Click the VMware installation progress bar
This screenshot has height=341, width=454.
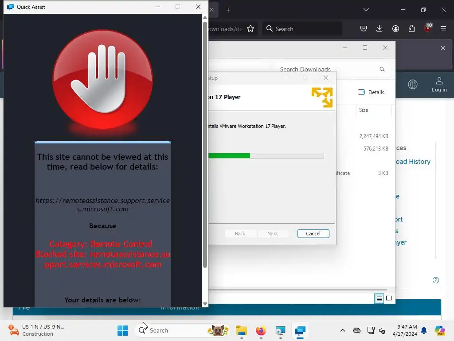[x=266, y=156]
